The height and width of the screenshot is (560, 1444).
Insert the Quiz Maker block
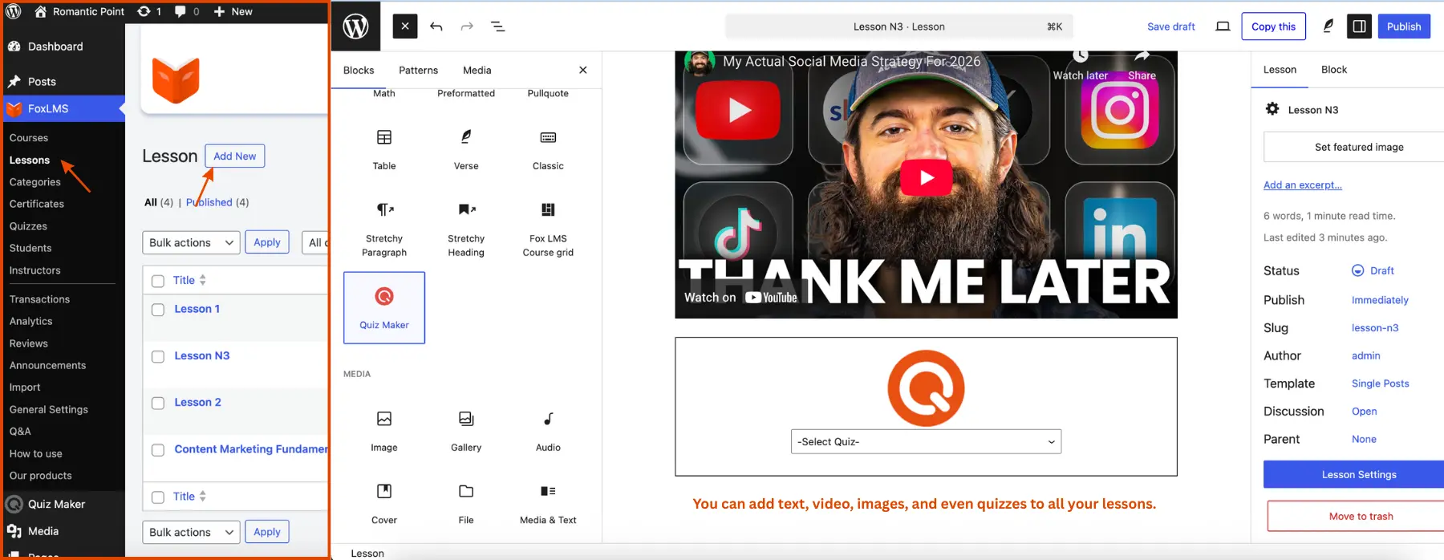pyautogui.click(x=384, y=307)
